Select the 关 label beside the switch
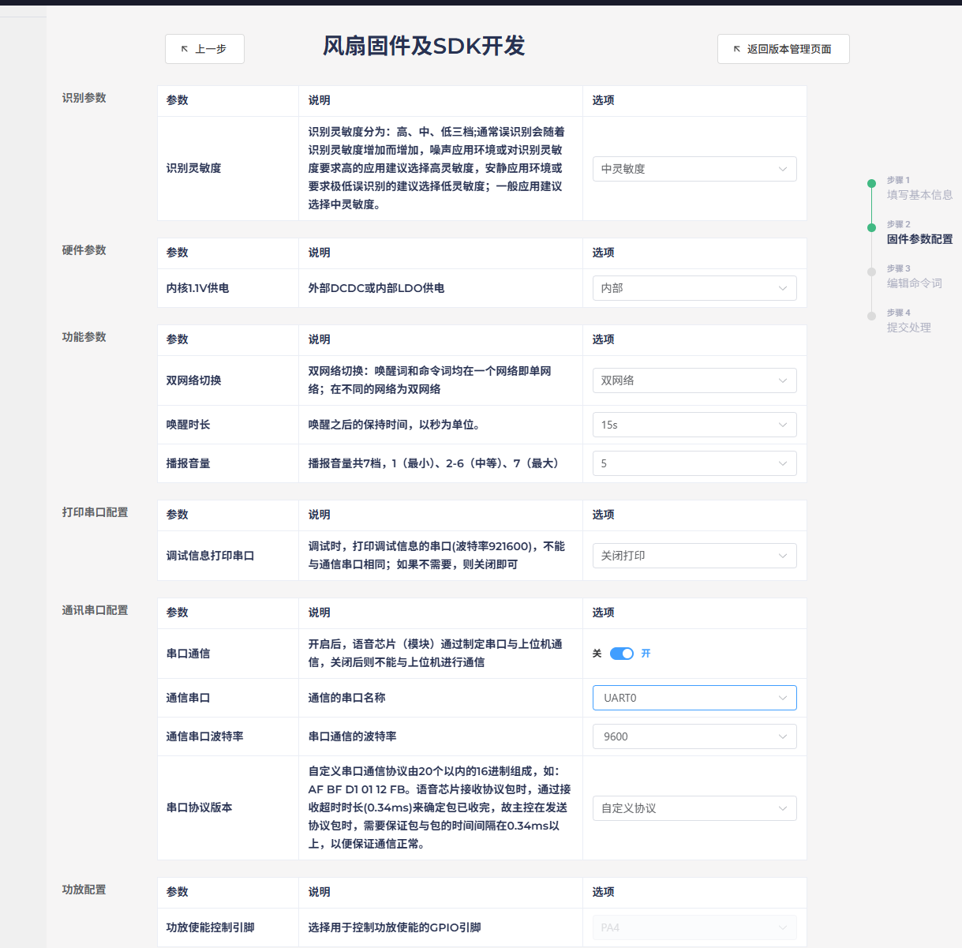Screen dimensions: 962x948 coord(597,654)
